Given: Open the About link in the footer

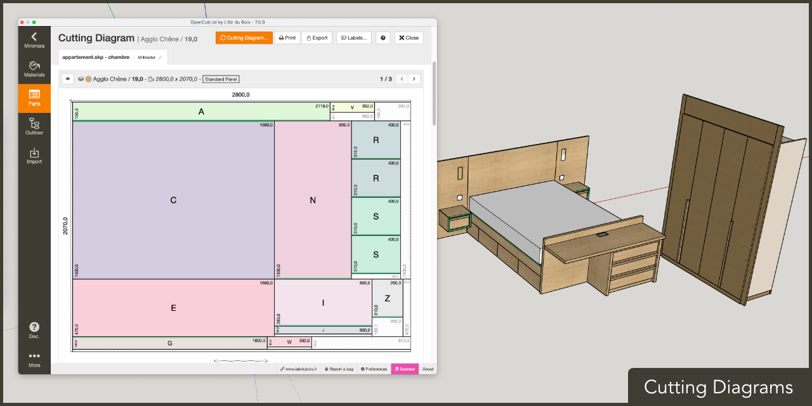Looking at the screenshot, I should tap(428, 369).
